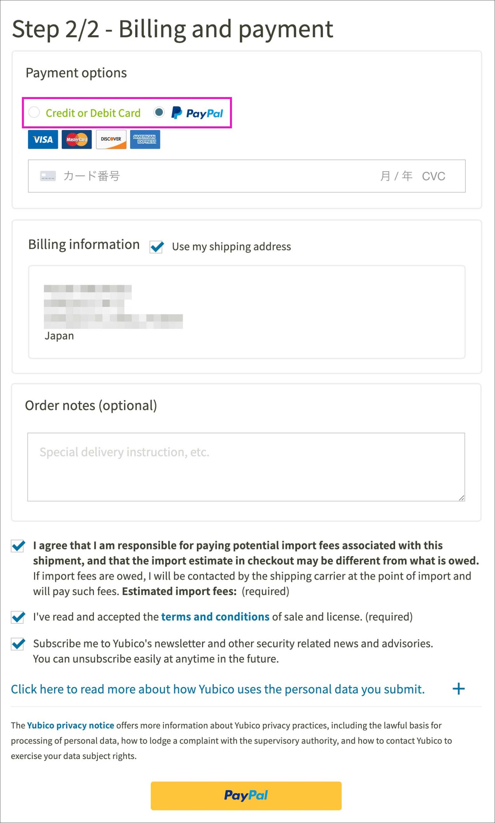The image size is (495, 823).
Task: Click the Discover card logo
Action: pos(111,139)
